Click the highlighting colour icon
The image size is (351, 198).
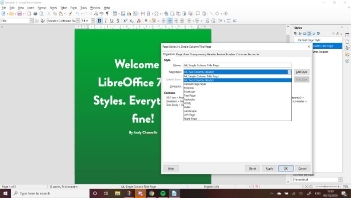(x=154, y=21)
